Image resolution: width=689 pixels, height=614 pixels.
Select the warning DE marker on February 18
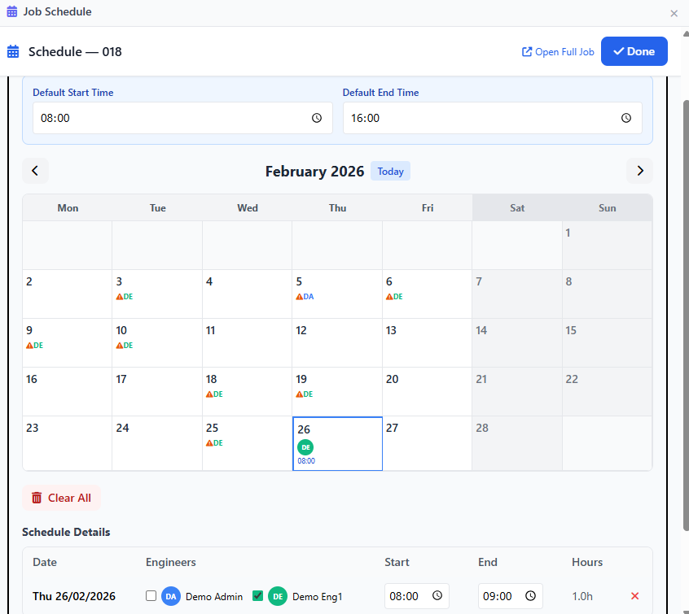pyautogui.click(x=214, y=394)
